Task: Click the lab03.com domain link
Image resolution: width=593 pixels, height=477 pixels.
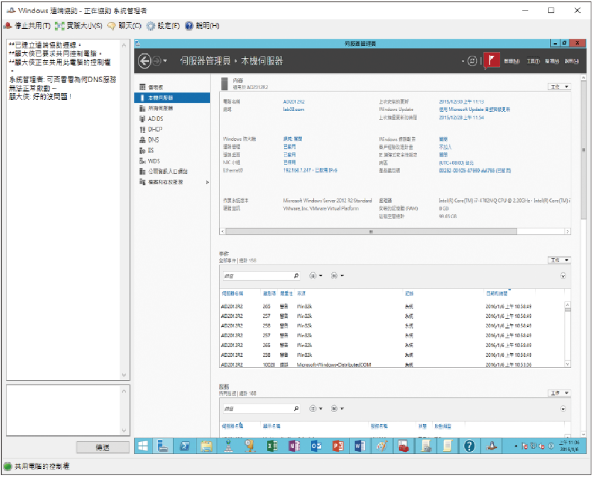Action: 293,109
